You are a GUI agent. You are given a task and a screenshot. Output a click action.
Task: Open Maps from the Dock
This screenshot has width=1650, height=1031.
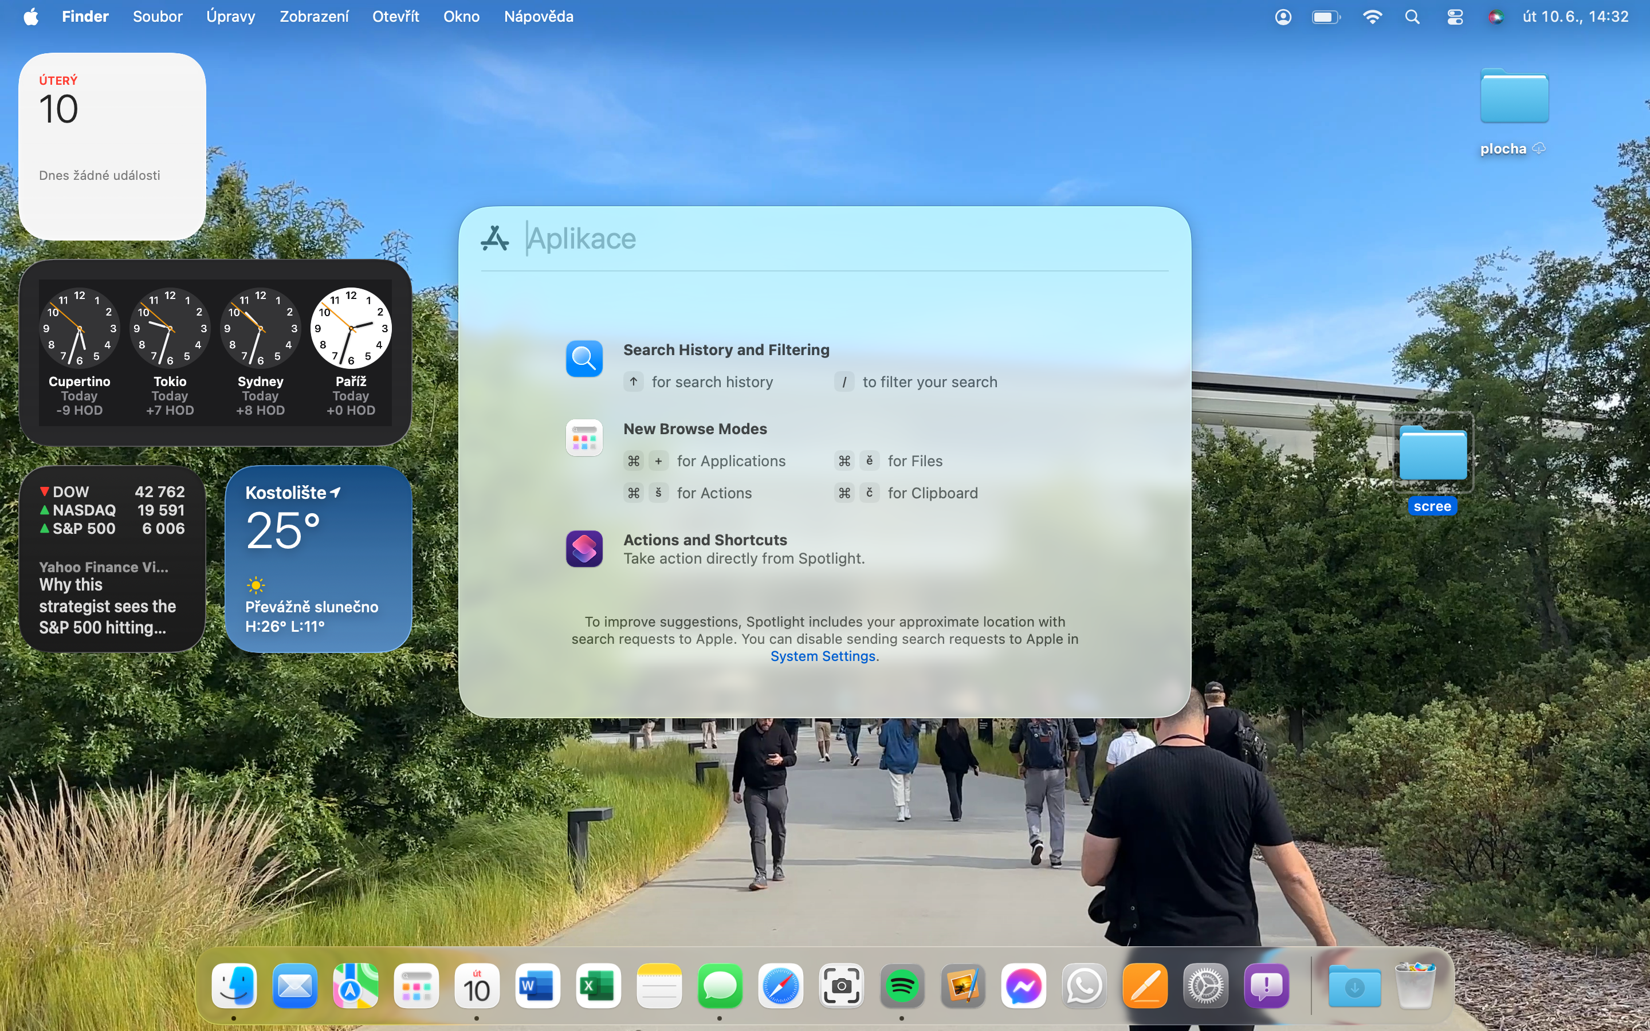point(355,986)
